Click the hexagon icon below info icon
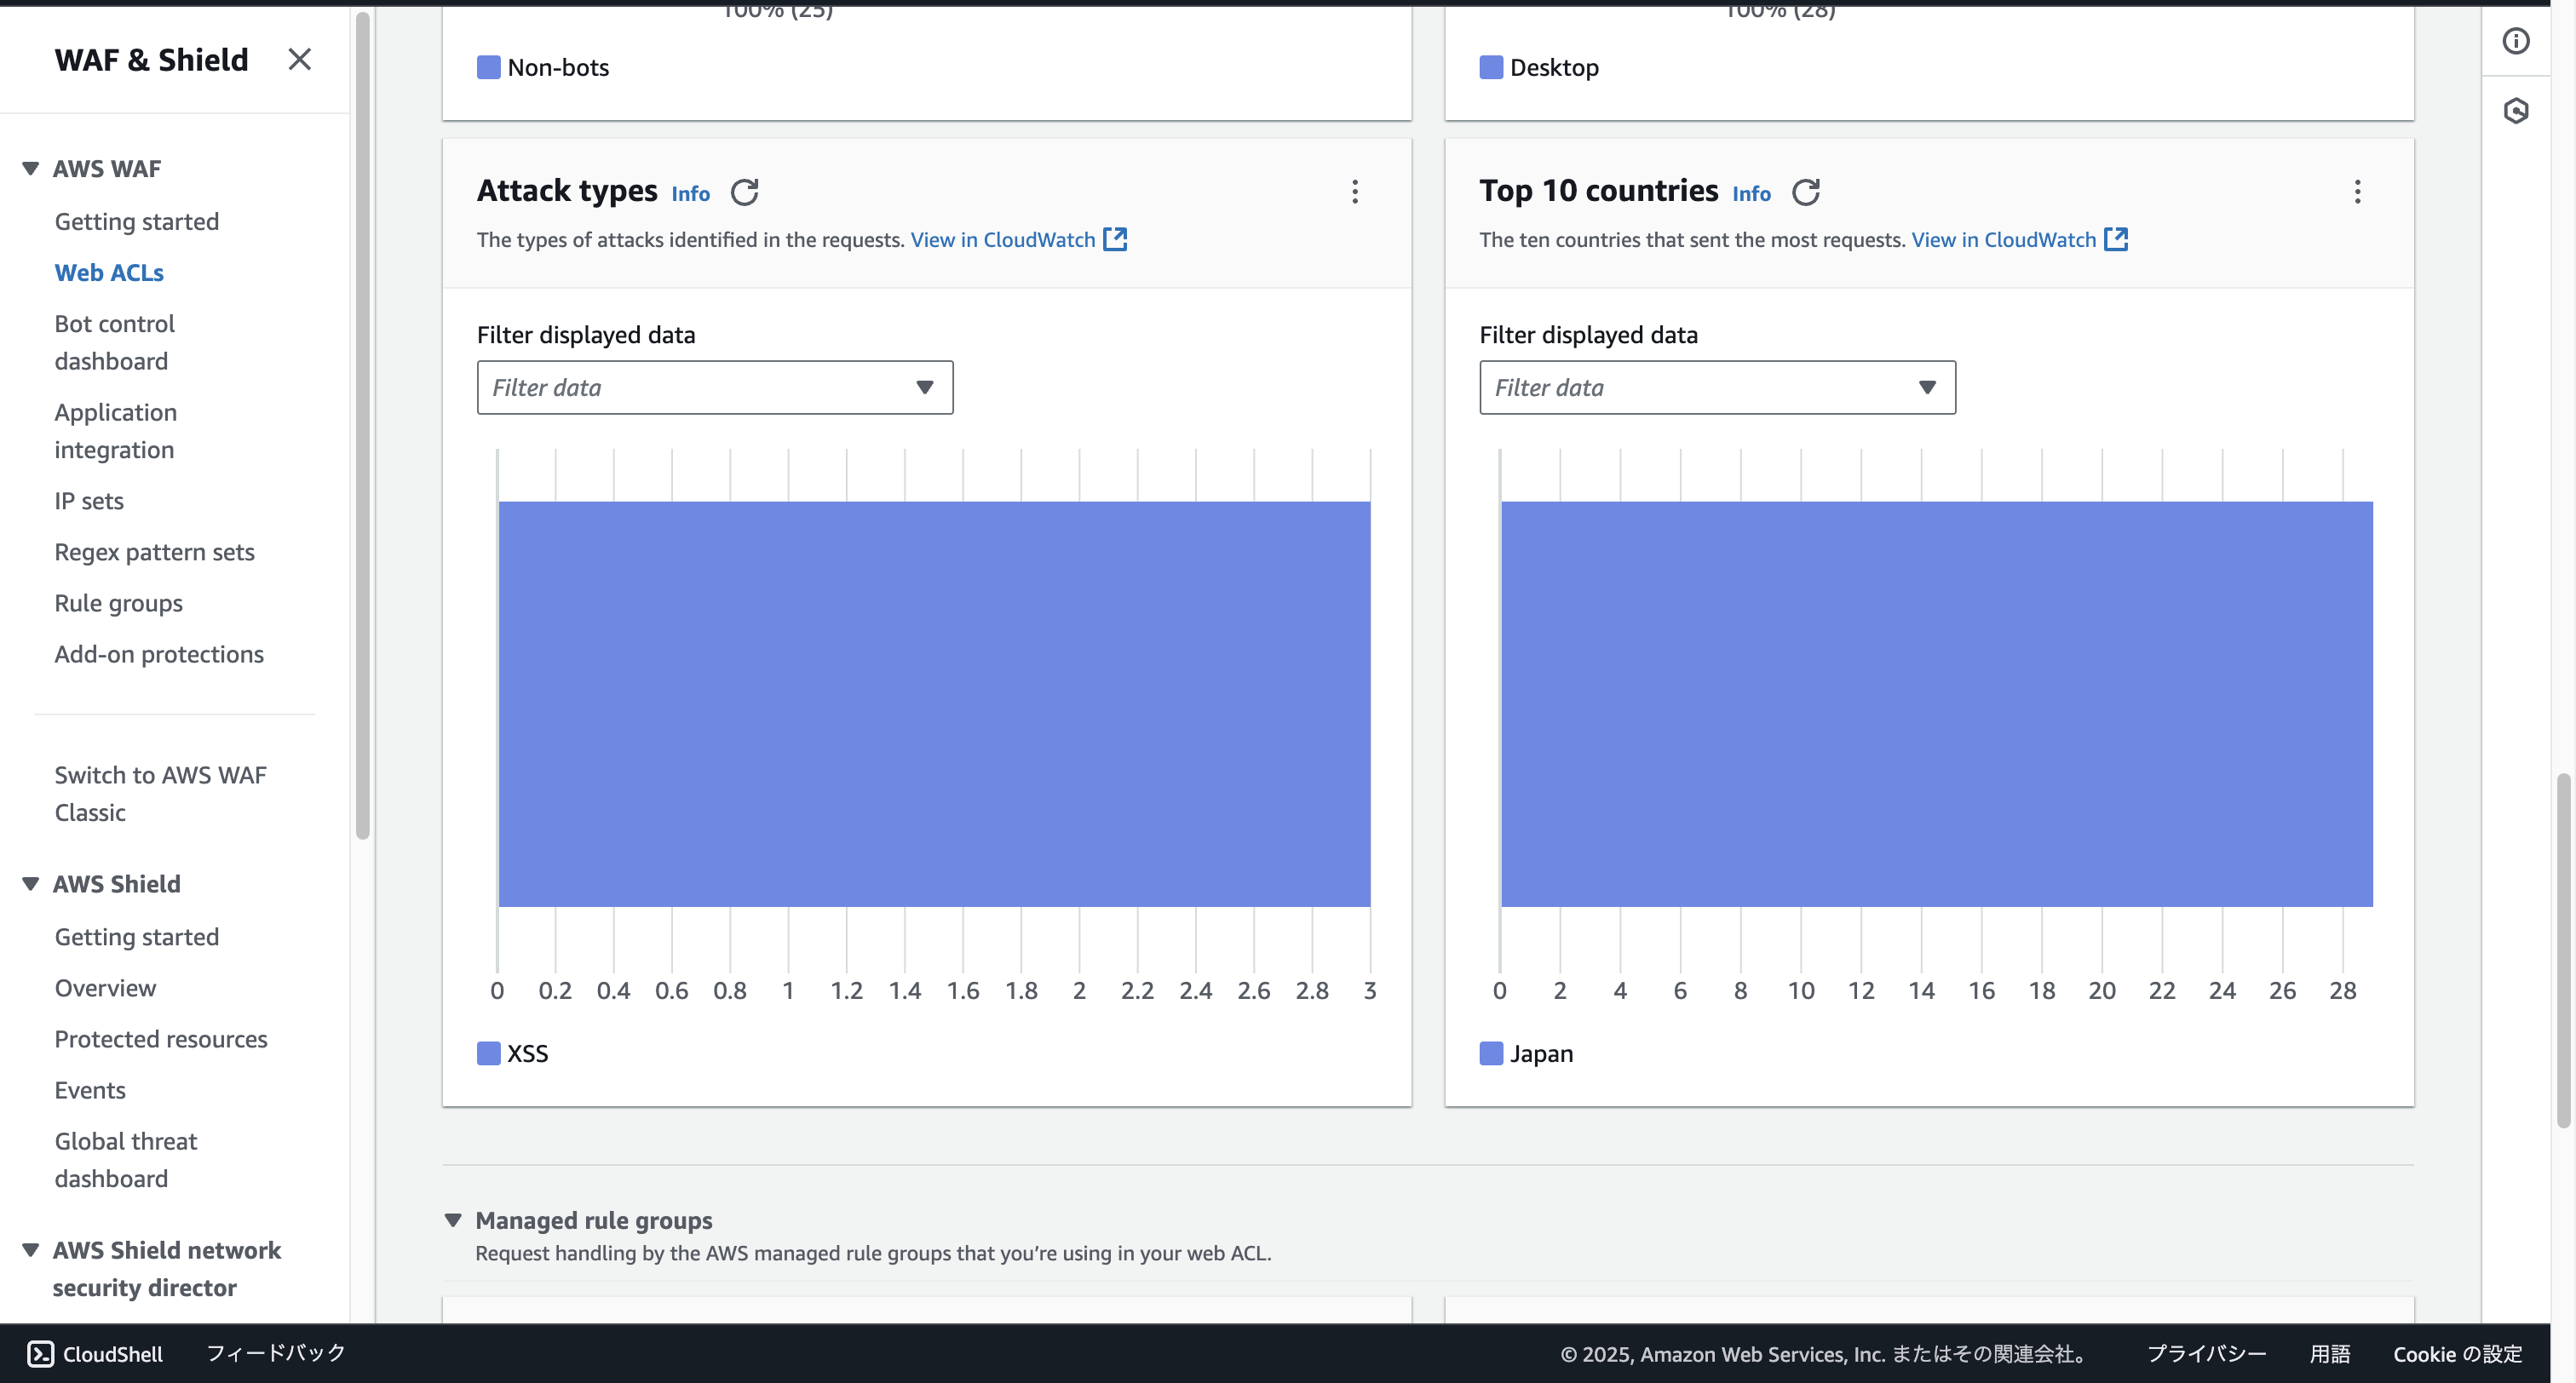Viewport: 2576px width, 1383px height. click(x=2516, y=110)
